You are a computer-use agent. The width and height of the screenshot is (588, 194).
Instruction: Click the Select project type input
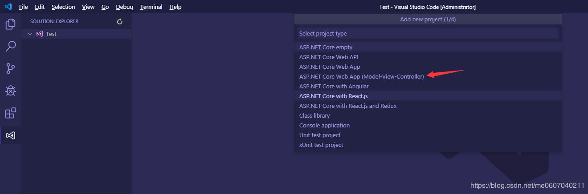coord(428,33)
